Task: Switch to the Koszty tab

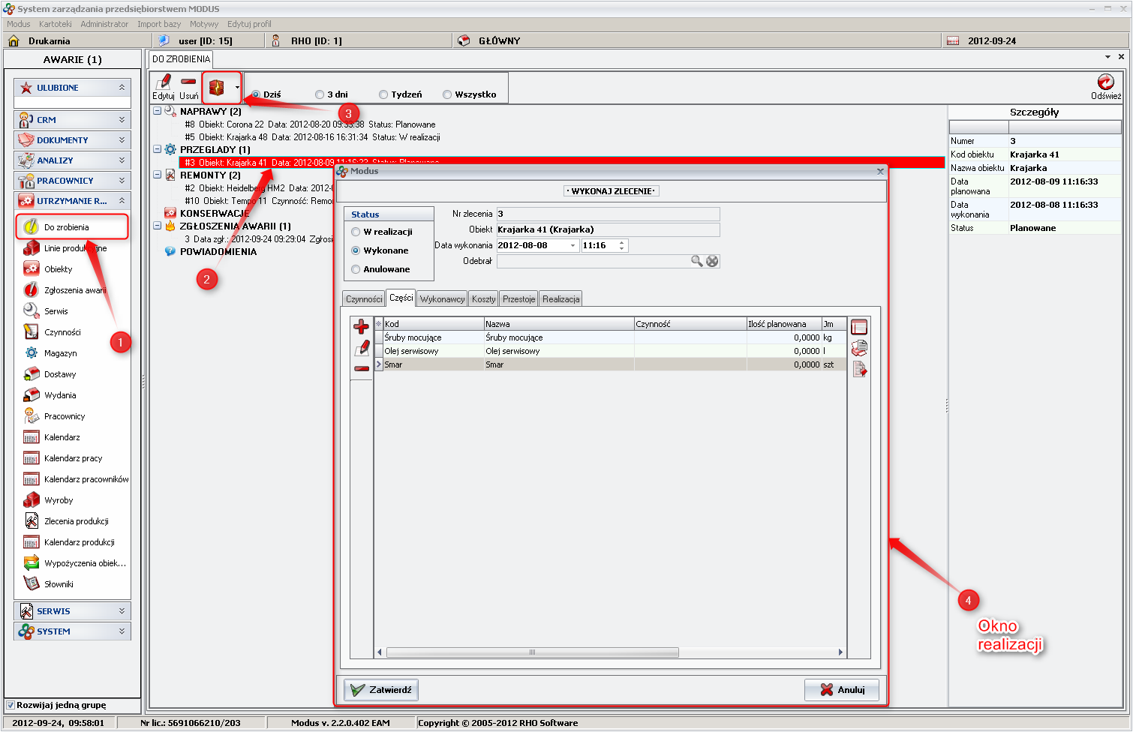Action: point(483,299)
